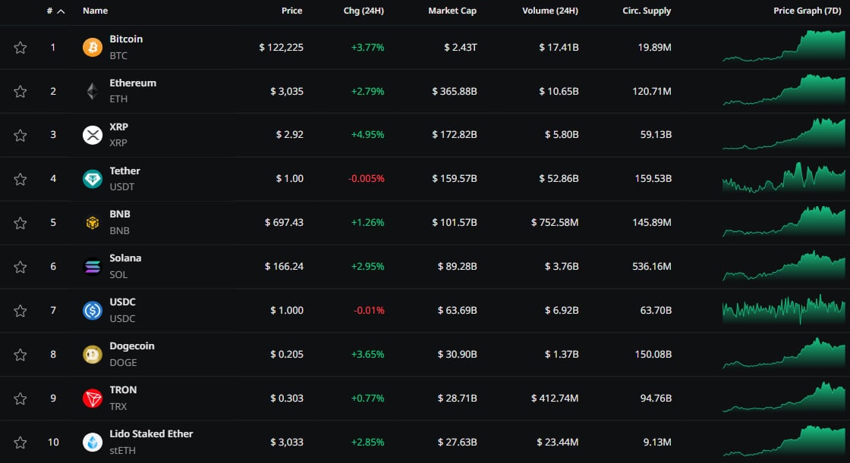Go to the XRP detail page
This screenshot has width=850, height=463.
click(118, 127)
